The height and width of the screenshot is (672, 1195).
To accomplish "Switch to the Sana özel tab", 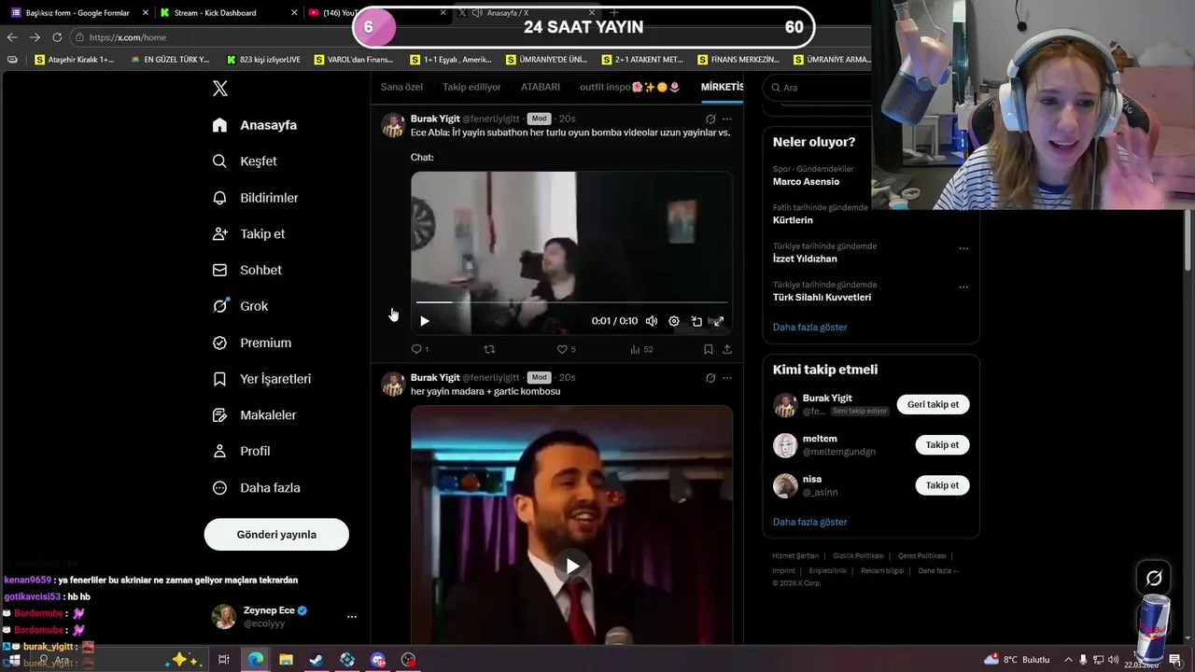I will click(x=401, y=87).
